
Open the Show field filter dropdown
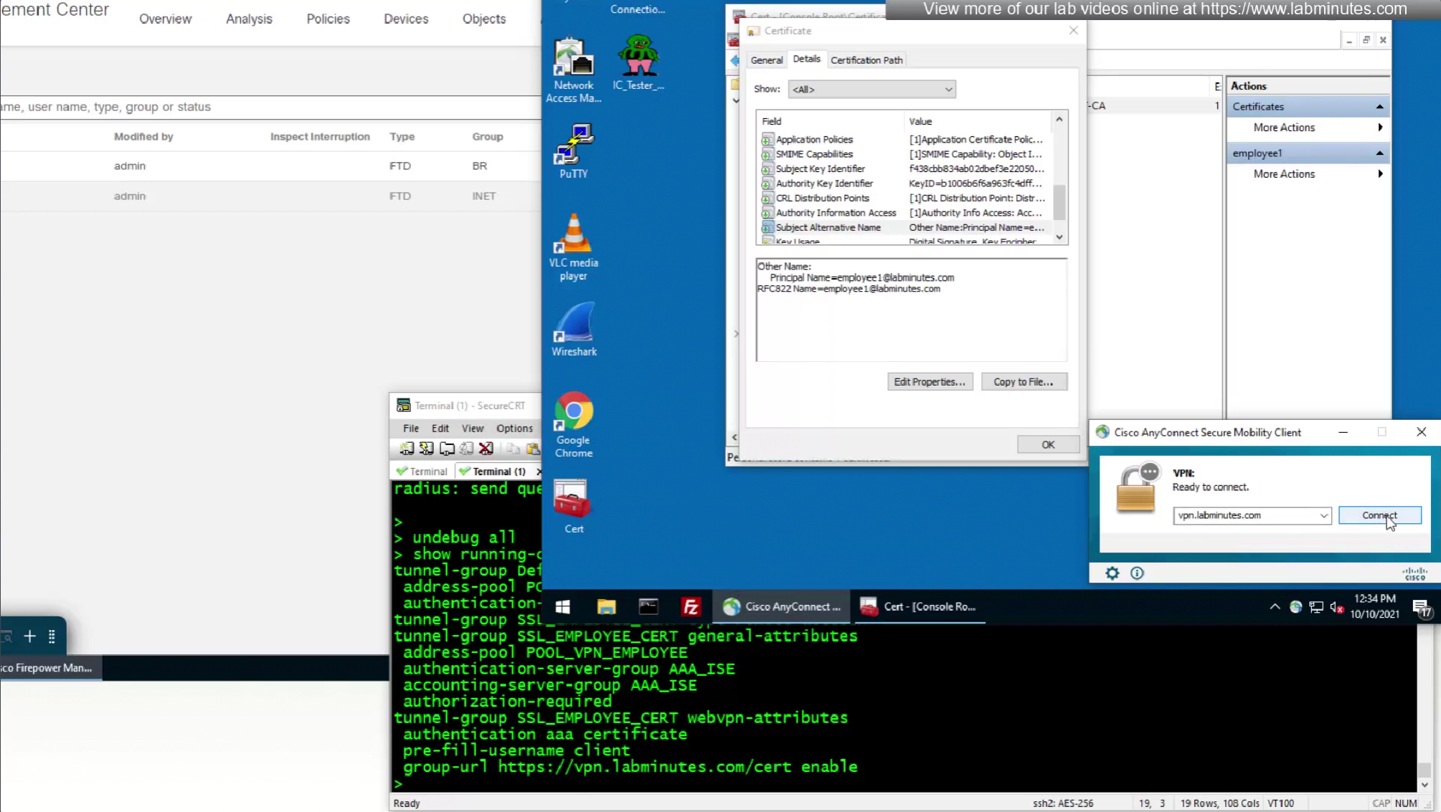click(871, 90)
